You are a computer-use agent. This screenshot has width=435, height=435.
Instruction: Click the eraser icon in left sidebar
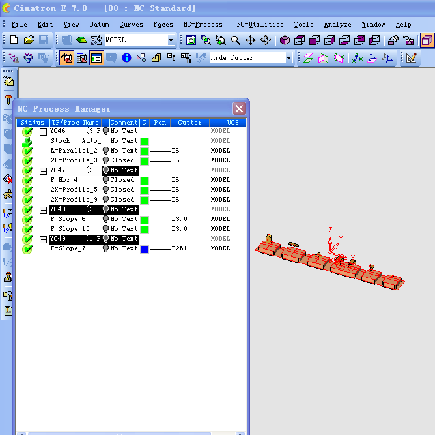pos(8,82)
